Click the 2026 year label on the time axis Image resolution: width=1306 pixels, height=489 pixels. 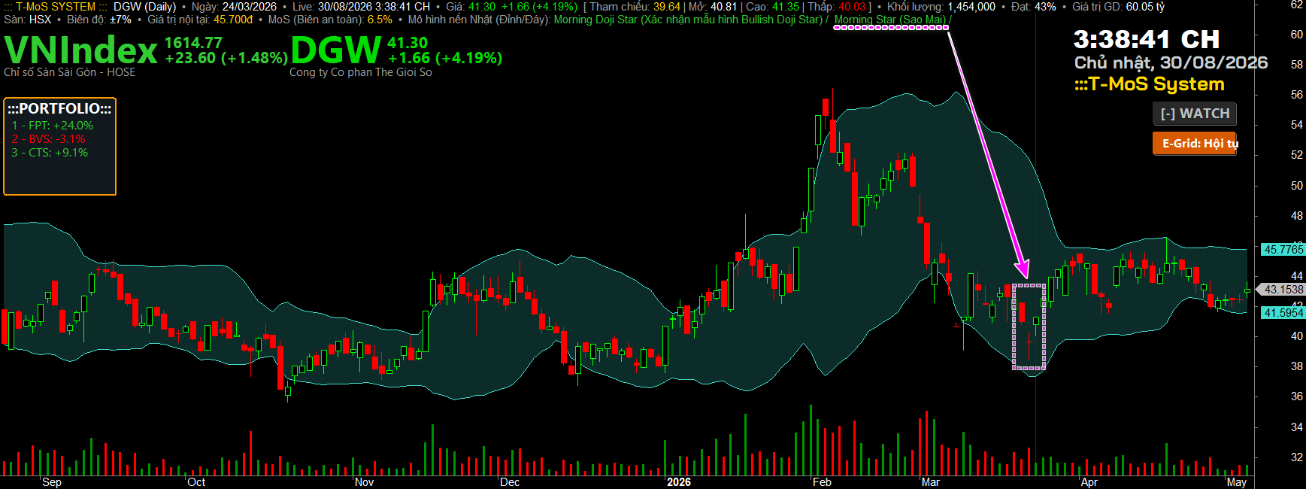coord(679,482)
